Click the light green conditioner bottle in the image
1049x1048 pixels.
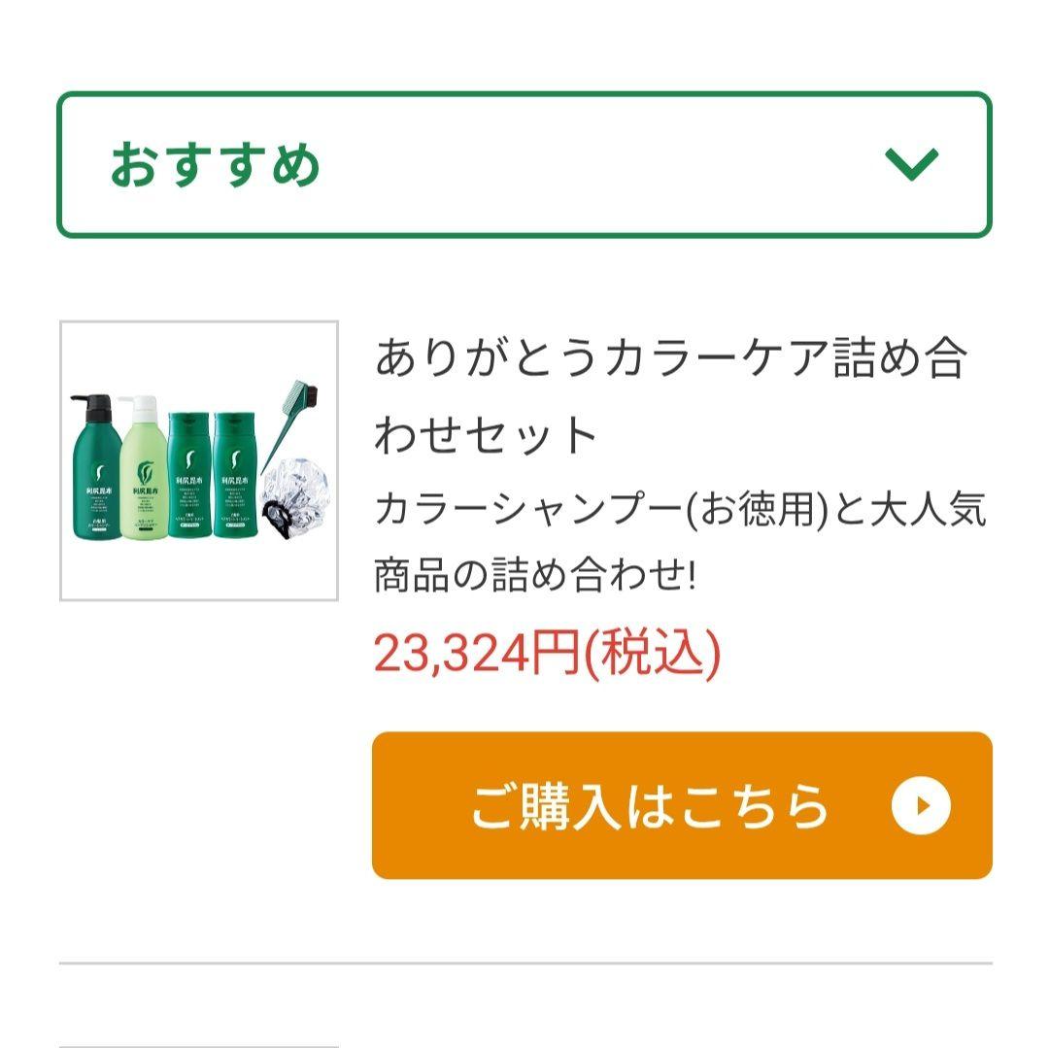tap(145, 478)
